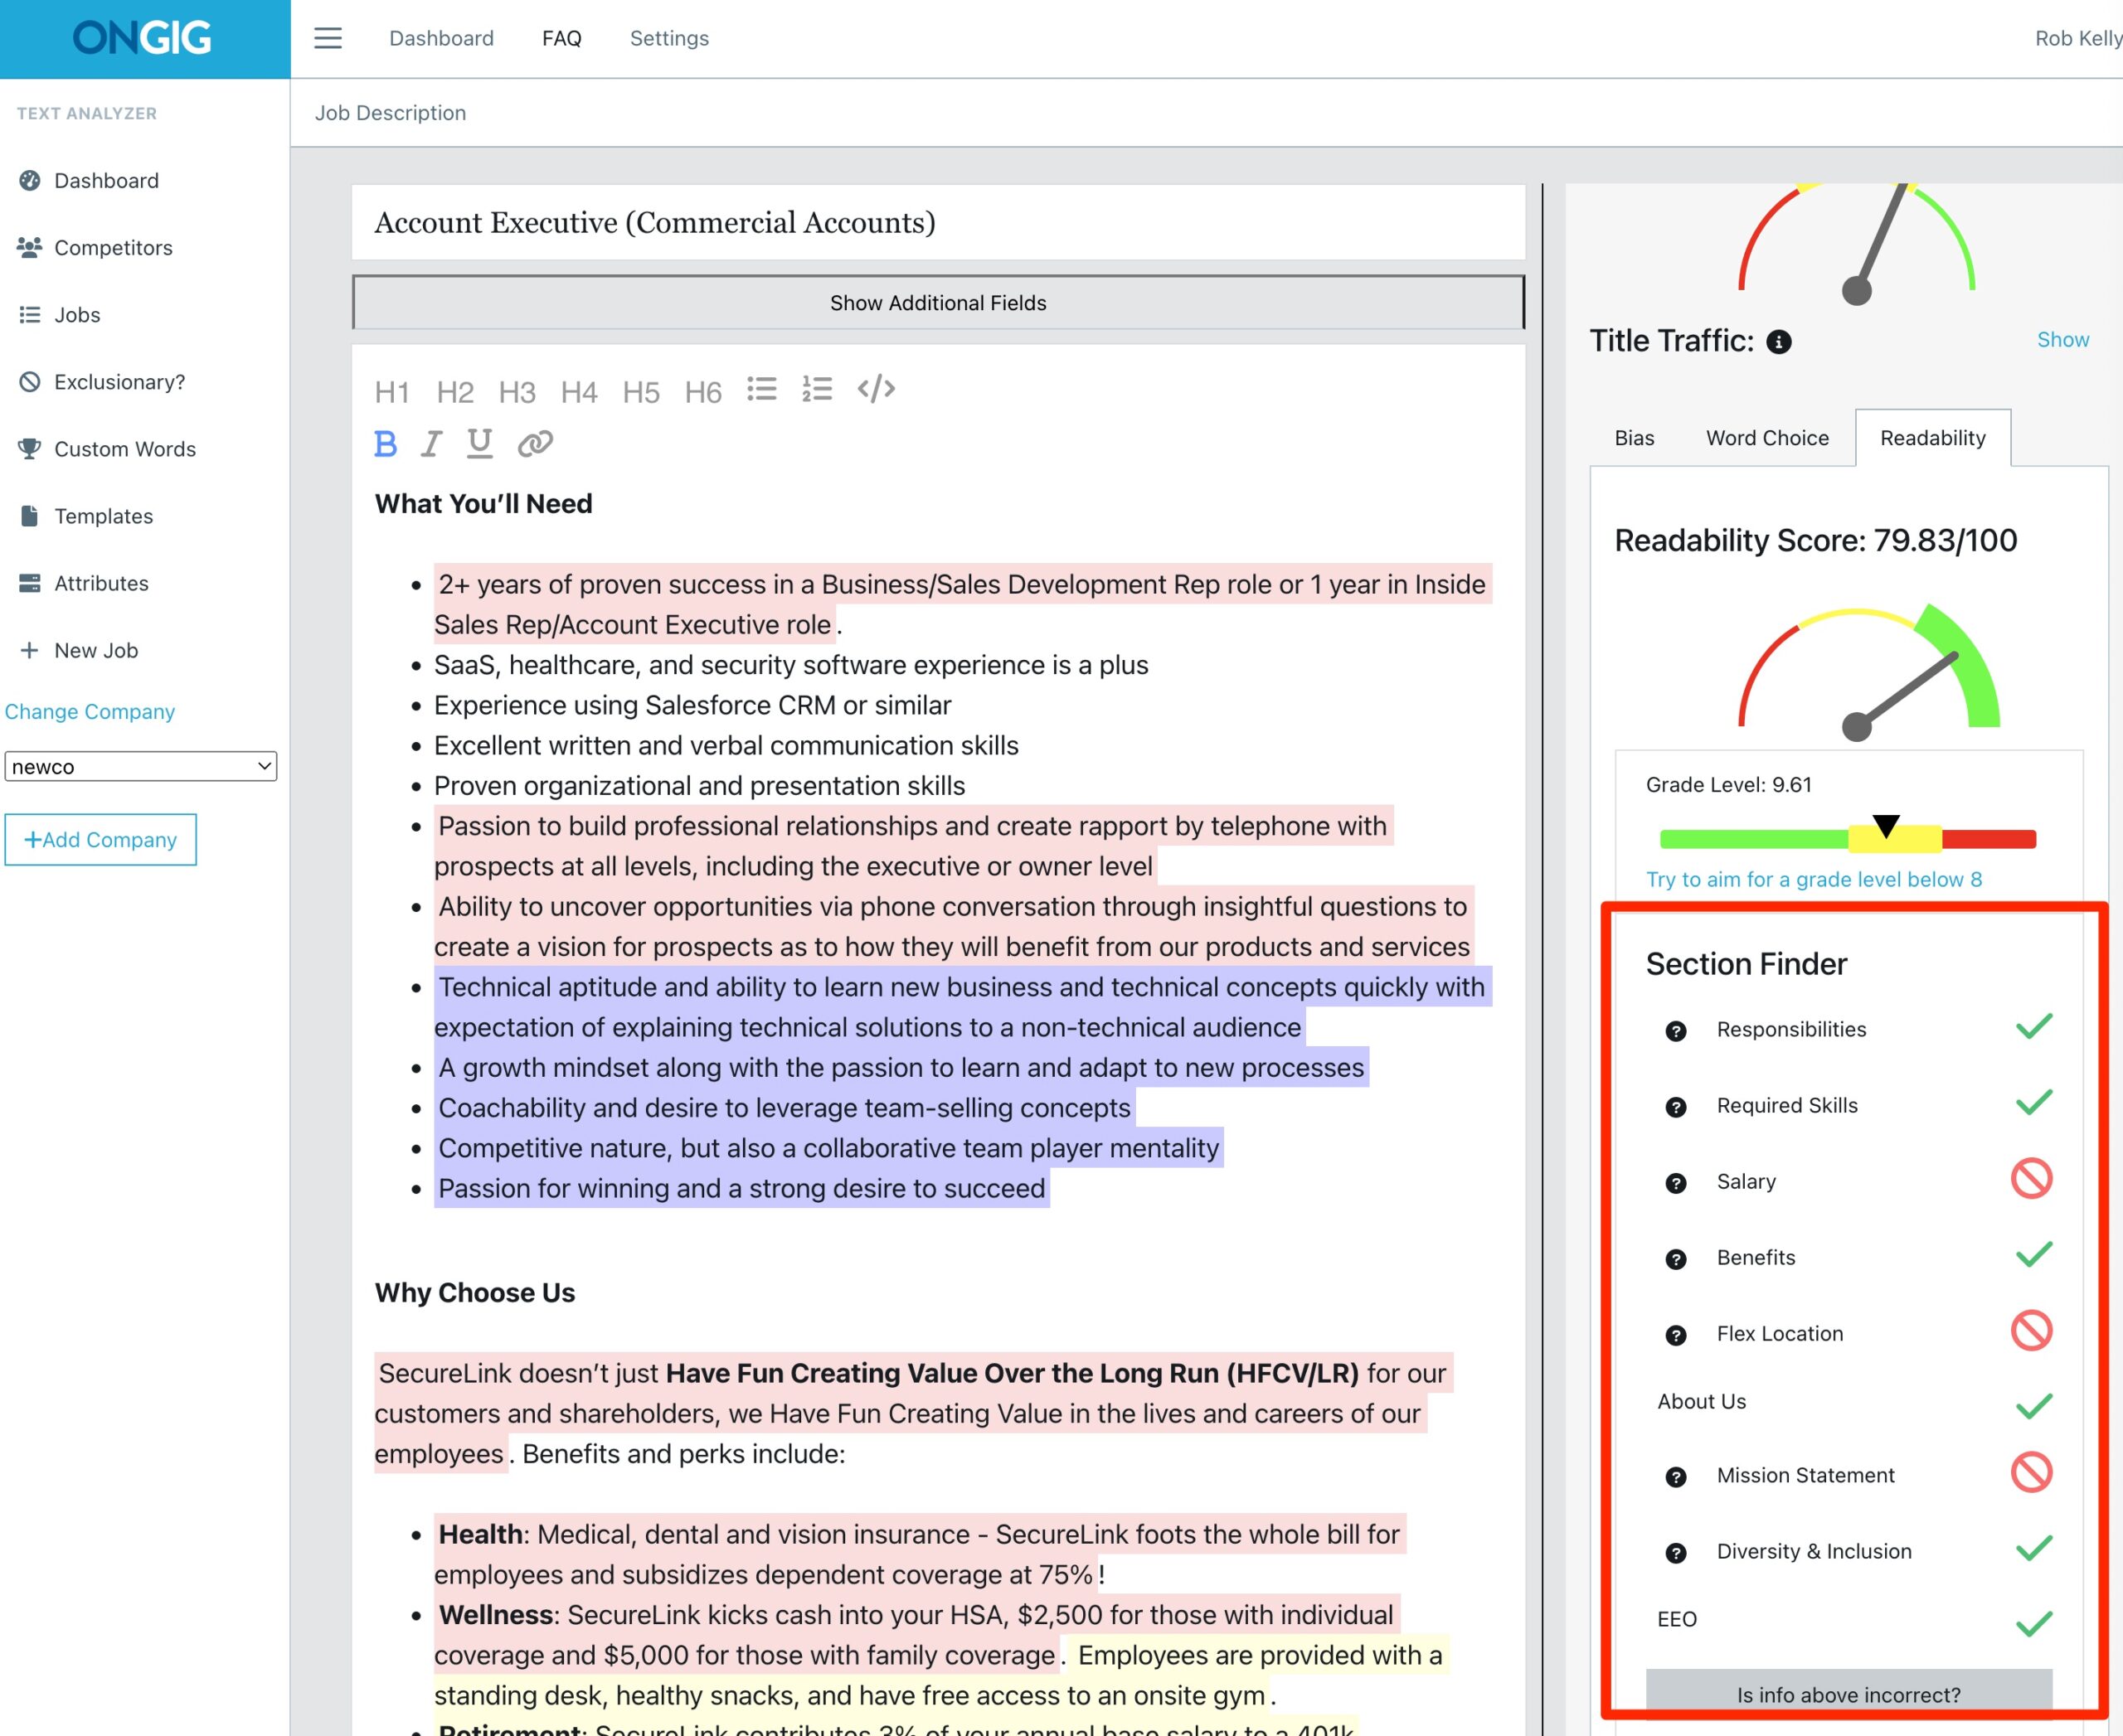Screen dimensions: 2123x1736
Task: Click the Grade Level slider marker
Action: (1886, 826)
